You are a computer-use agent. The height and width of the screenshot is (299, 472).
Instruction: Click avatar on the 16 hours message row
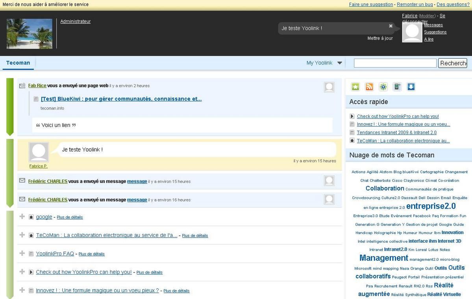click(x=329, y=199)
